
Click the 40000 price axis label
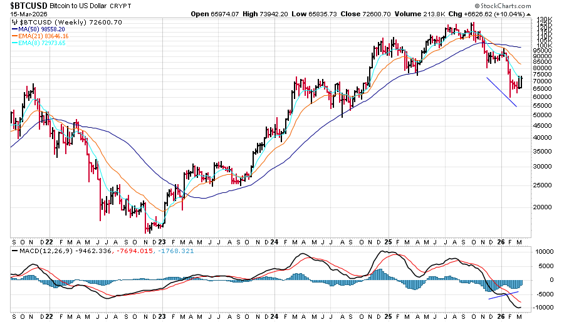click(x=542, y=138)
